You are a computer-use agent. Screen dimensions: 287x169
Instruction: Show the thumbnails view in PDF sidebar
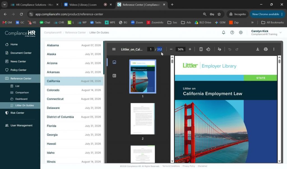click(114, 62)
